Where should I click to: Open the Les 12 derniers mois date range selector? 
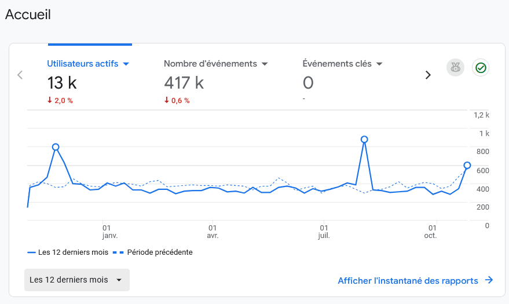pyautogui.click(x=76, y=280)
